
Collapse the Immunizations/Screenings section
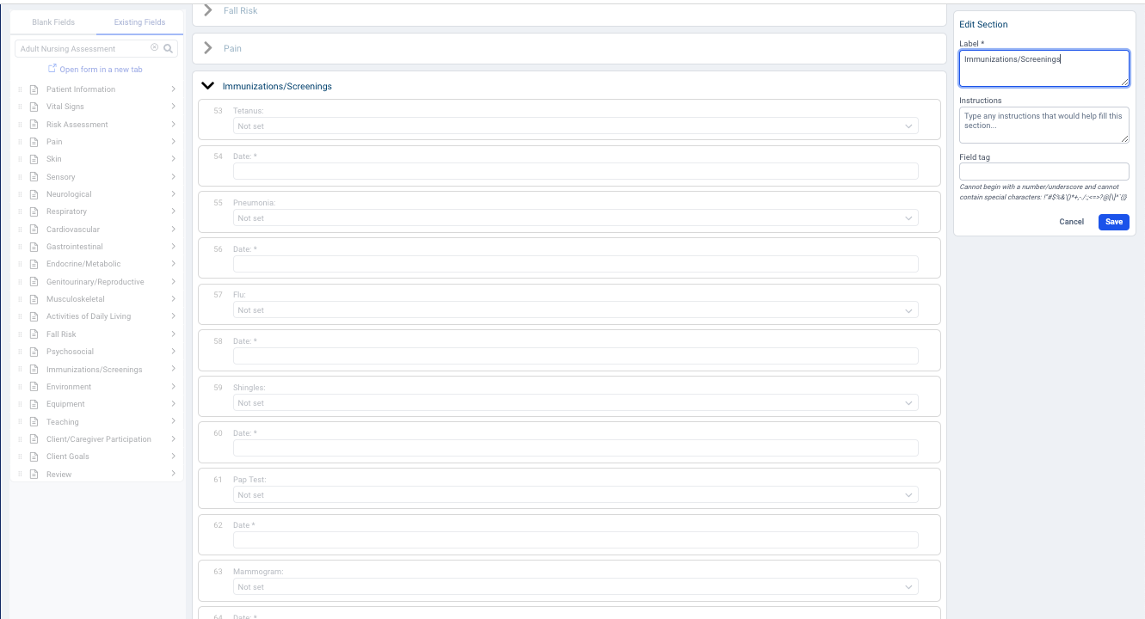207,86
